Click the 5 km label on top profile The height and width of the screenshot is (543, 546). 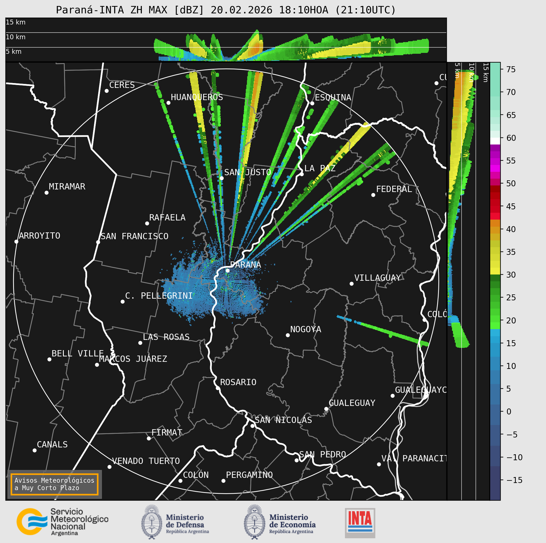[x=14, y=51]
